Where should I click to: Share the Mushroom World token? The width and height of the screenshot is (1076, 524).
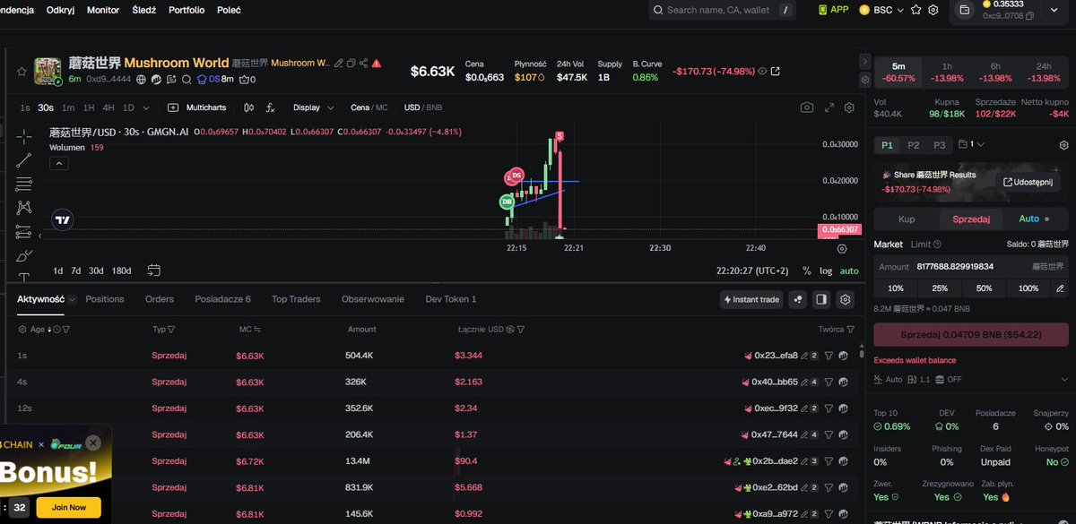[363, 64]
